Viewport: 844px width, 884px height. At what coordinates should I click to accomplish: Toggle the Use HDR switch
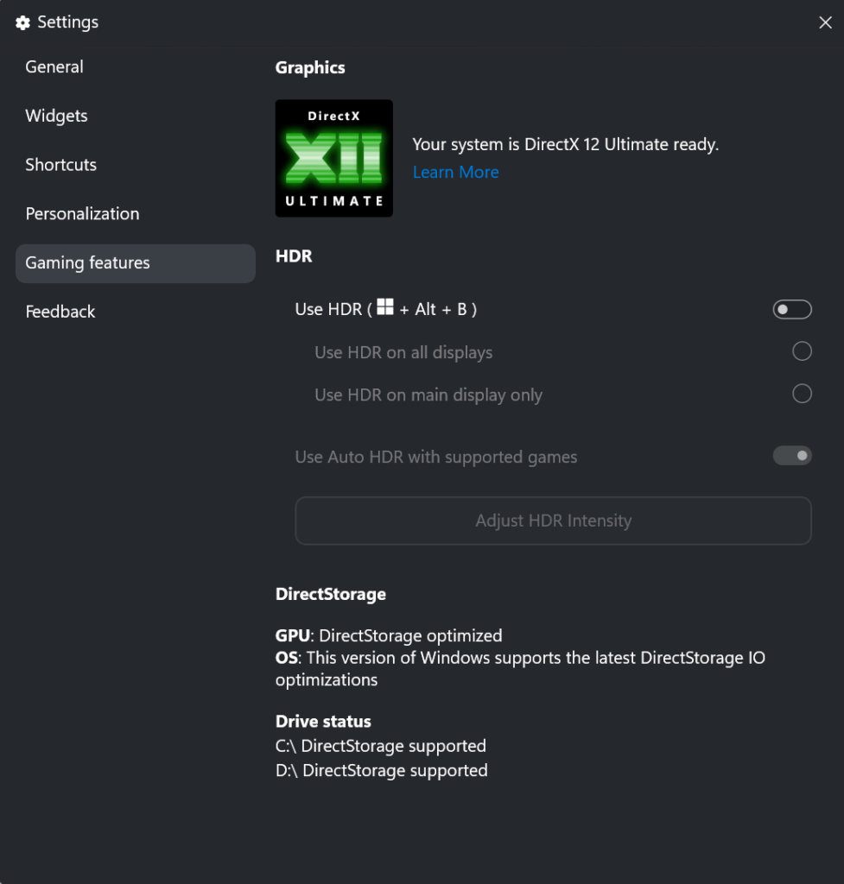(792, 310)
